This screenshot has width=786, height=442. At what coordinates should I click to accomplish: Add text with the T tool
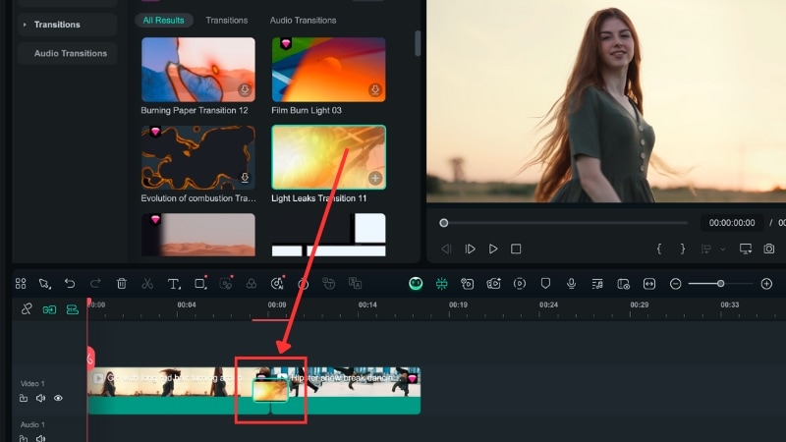click(x=174, y=284)
